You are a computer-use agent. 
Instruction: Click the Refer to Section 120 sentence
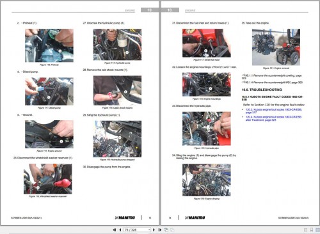point(274,105)
